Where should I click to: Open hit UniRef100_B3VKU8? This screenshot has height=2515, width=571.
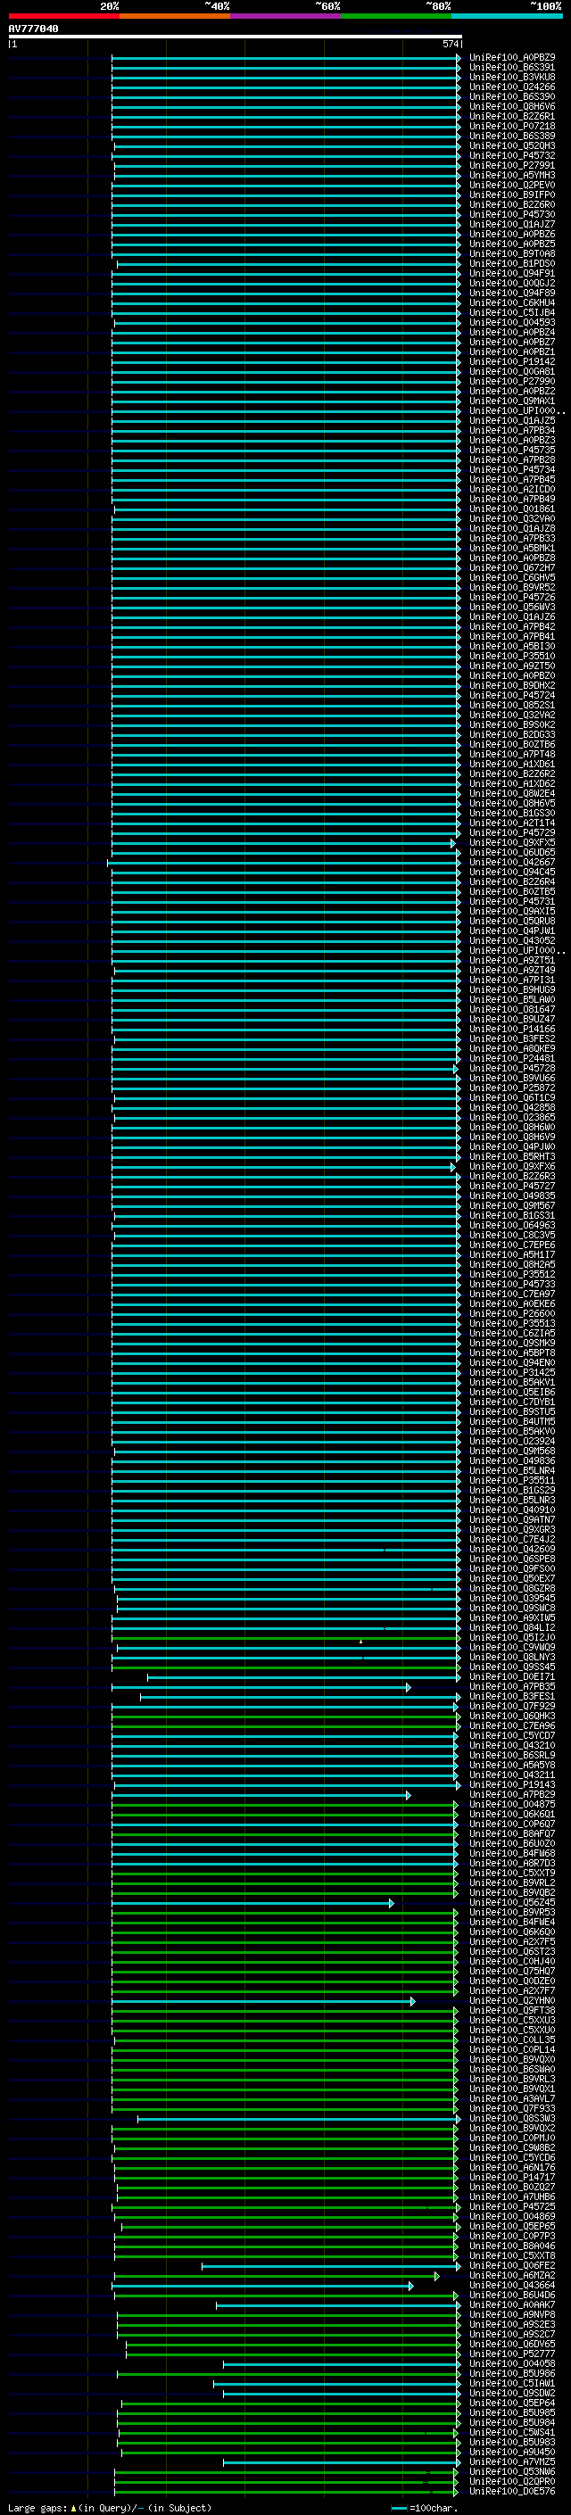pos(512,77)
